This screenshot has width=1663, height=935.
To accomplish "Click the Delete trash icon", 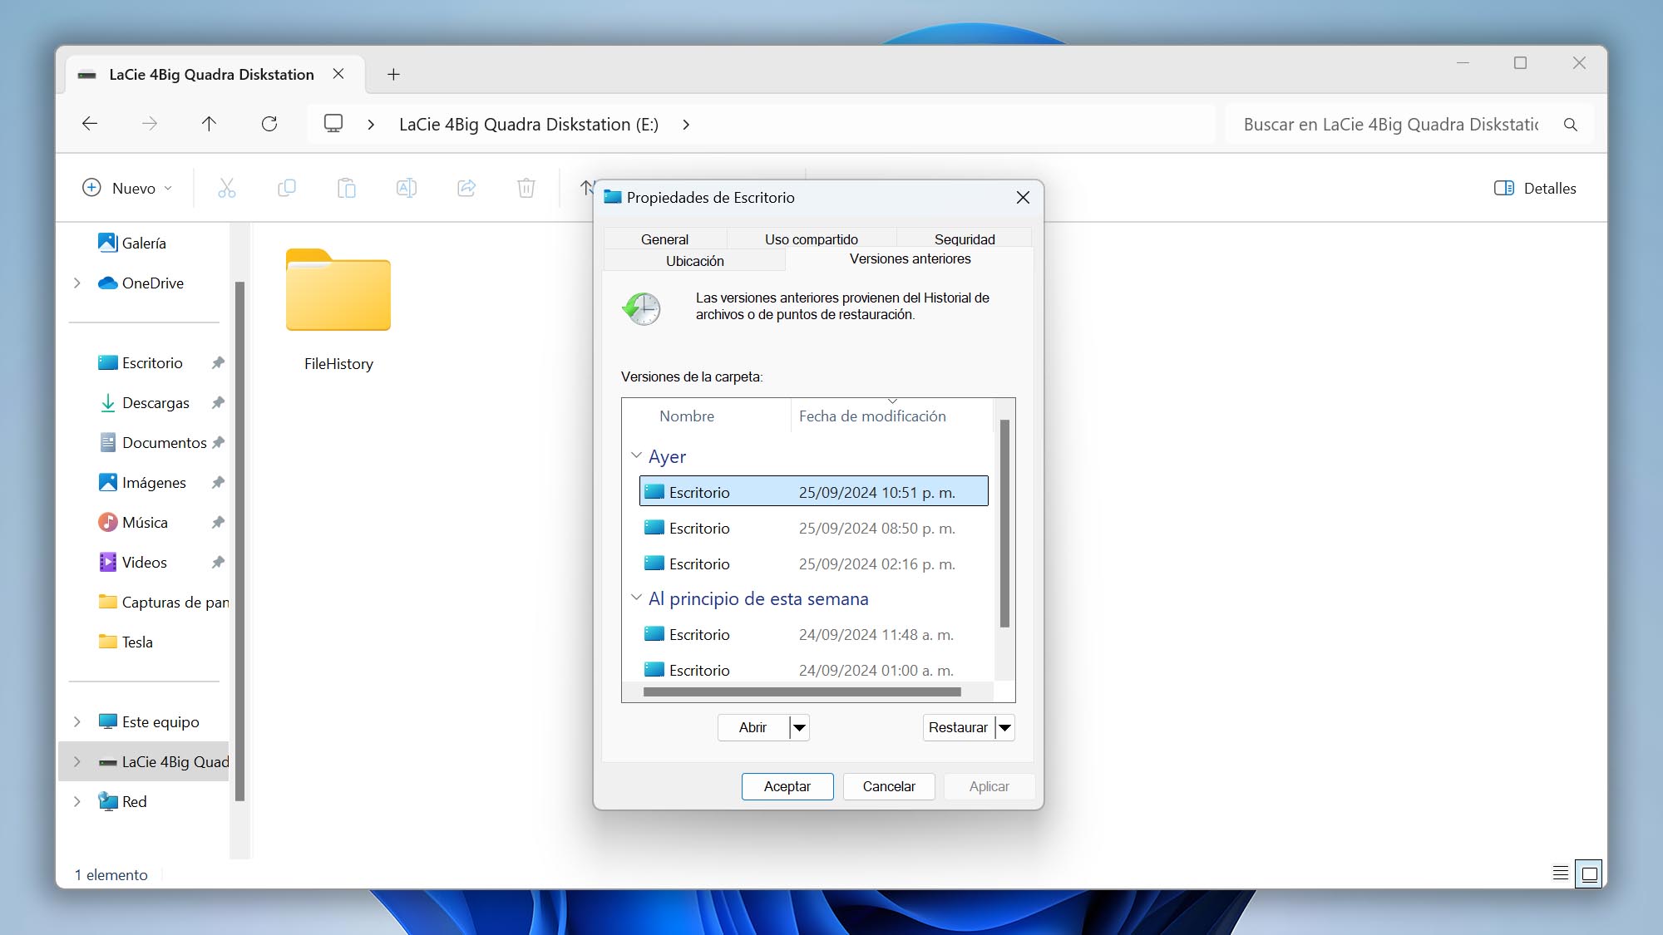I will click(526, 188).
